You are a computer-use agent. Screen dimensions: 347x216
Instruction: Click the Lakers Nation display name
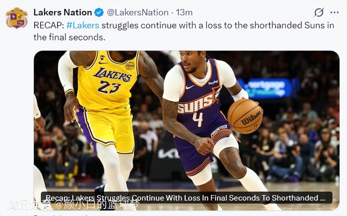tap(63, 13)
